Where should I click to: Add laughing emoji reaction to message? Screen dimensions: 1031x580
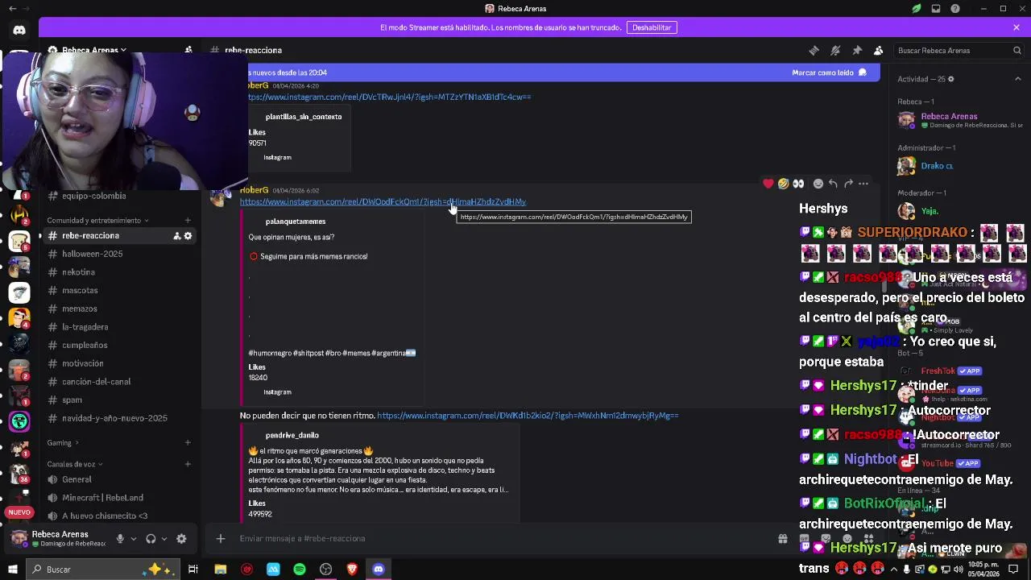[783, 184]
